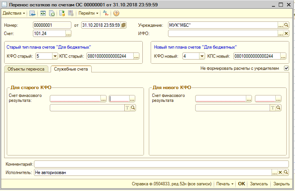Switch to Объекты переноса tab
This screenshot has height=191, width=295.
click(26, 69)
